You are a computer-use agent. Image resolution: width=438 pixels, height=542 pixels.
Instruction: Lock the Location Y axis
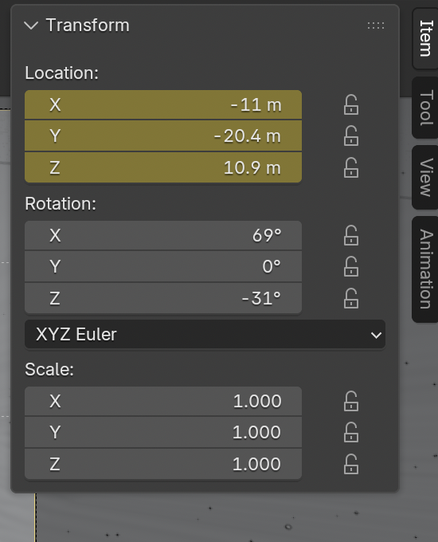351,135
